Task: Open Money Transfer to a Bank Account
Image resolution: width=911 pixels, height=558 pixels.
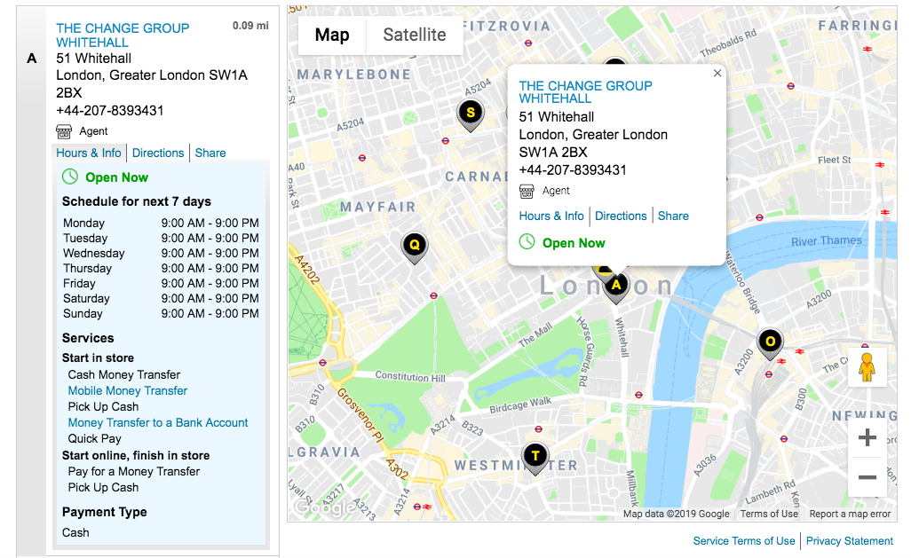Action: click(x=158, y=422)
